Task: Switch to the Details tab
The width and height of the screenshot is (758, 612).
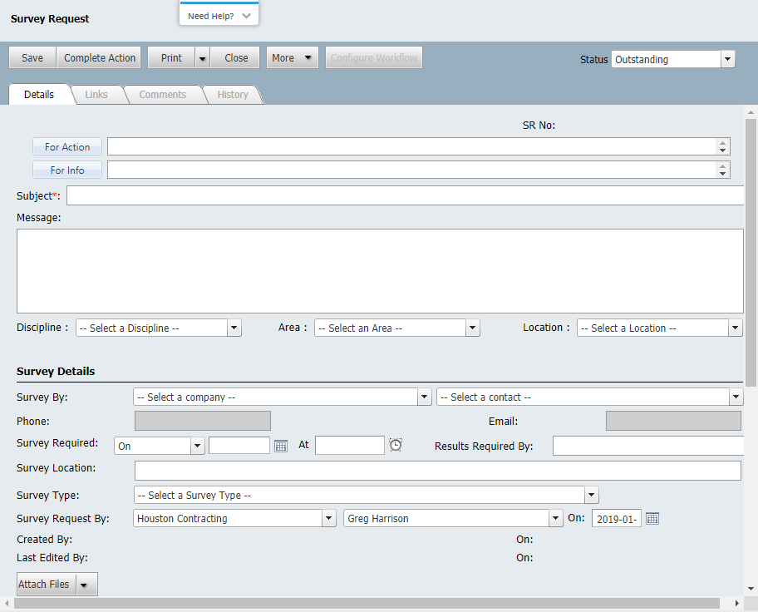Action: 39,94
